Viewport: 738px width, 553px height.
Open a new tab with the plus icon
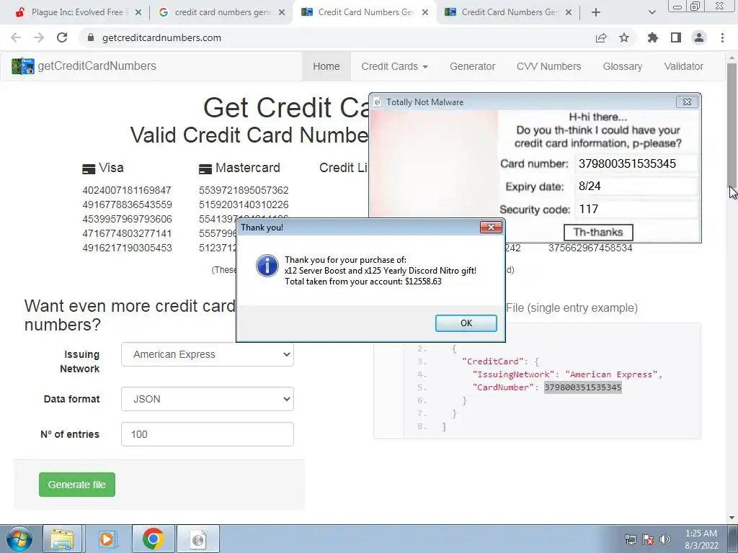click(596, 12)
